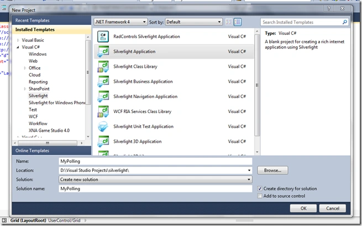Select Silverlight 3D Application template name
This screenshot has height=226, width=362.
tap(138, 142)
